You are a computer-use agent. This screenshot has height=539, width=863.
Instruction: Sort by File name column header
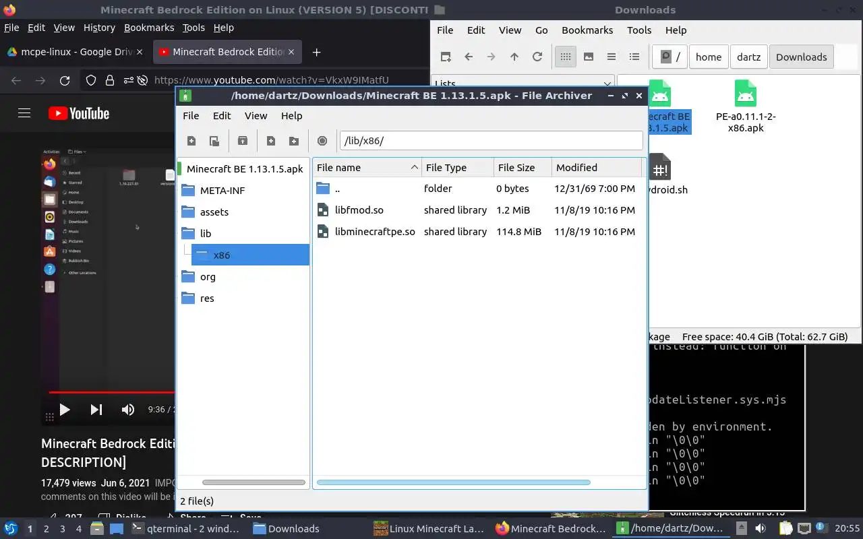click(x=367, y=168)
